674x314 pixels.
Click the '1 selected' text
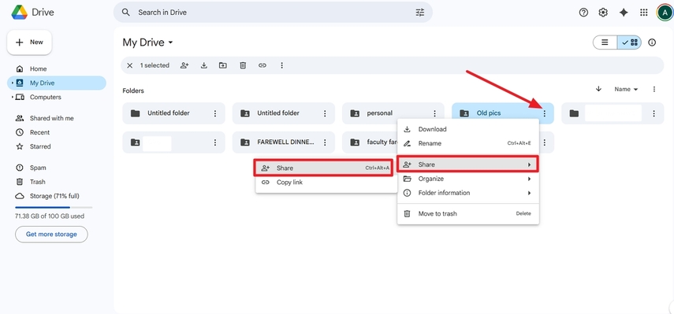155,65
